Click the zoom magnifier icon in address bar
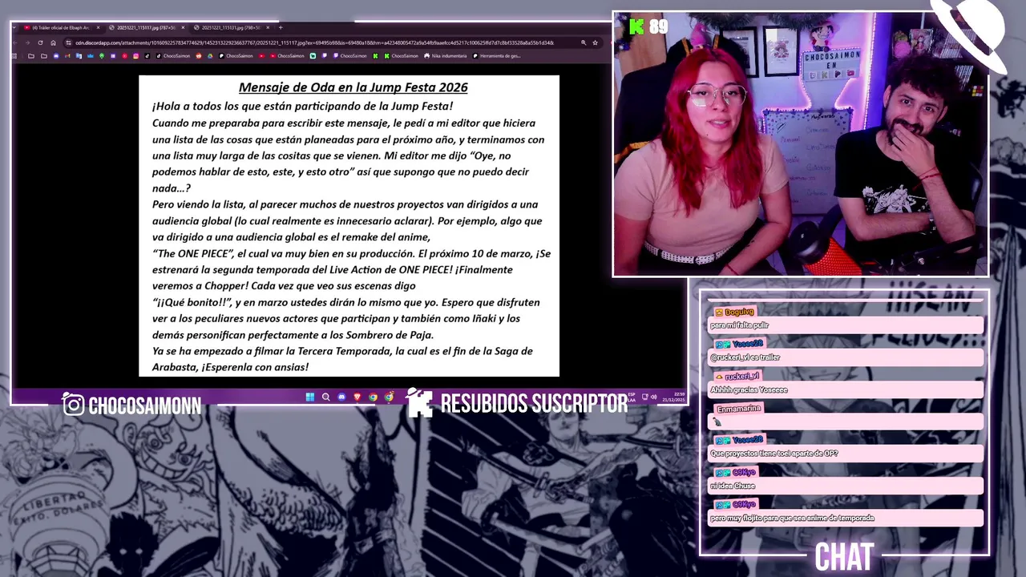 (584, 42)
